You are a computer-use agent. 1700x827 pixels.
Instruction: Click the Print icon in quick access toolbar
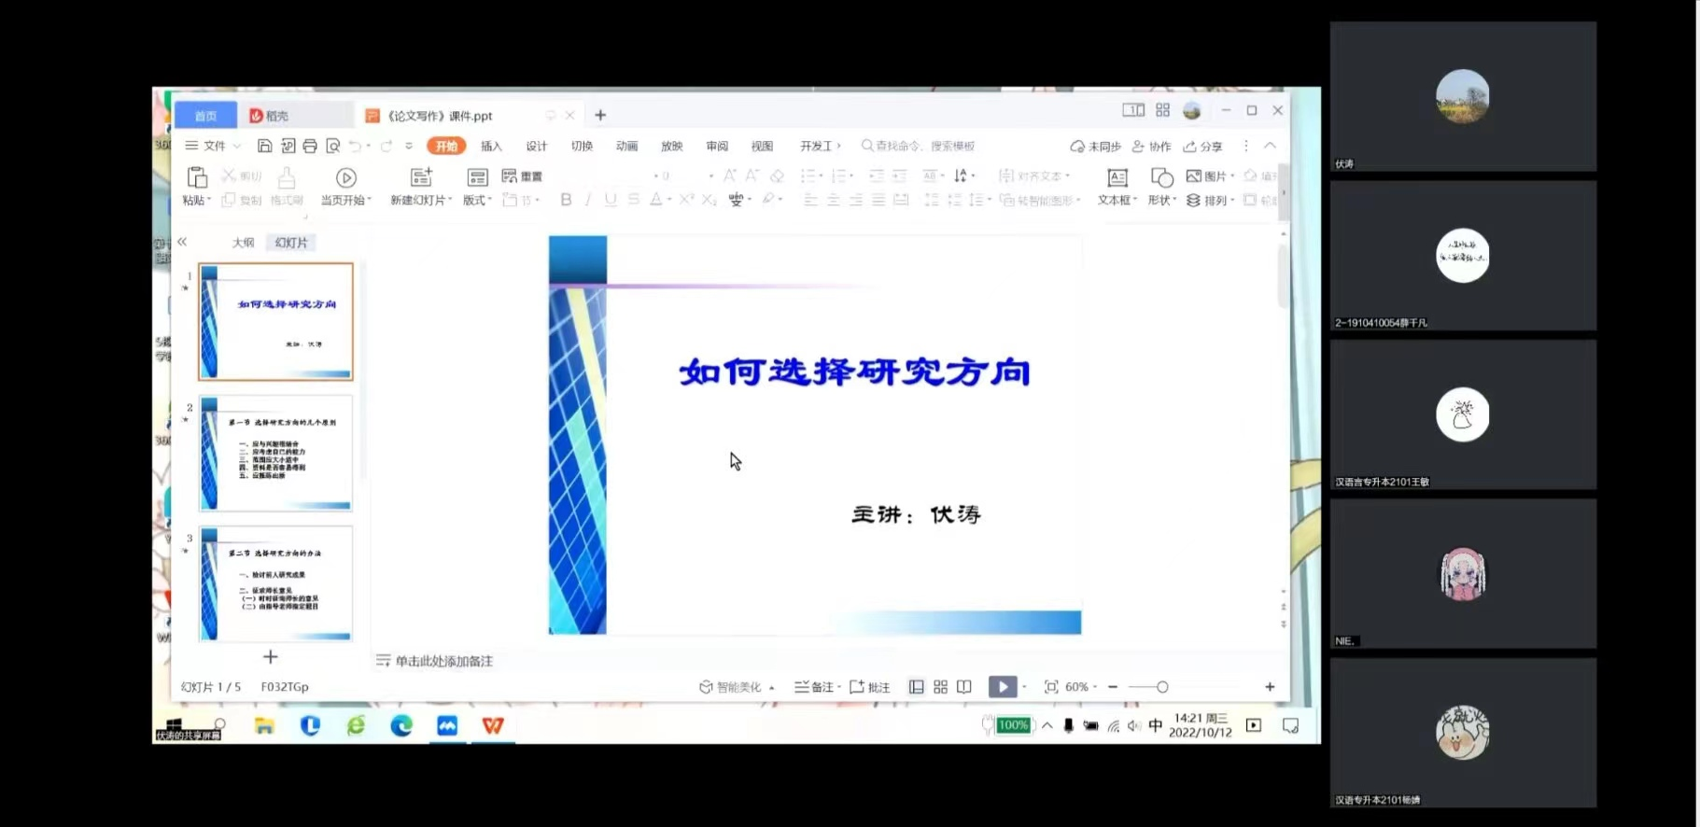[310, 146]
